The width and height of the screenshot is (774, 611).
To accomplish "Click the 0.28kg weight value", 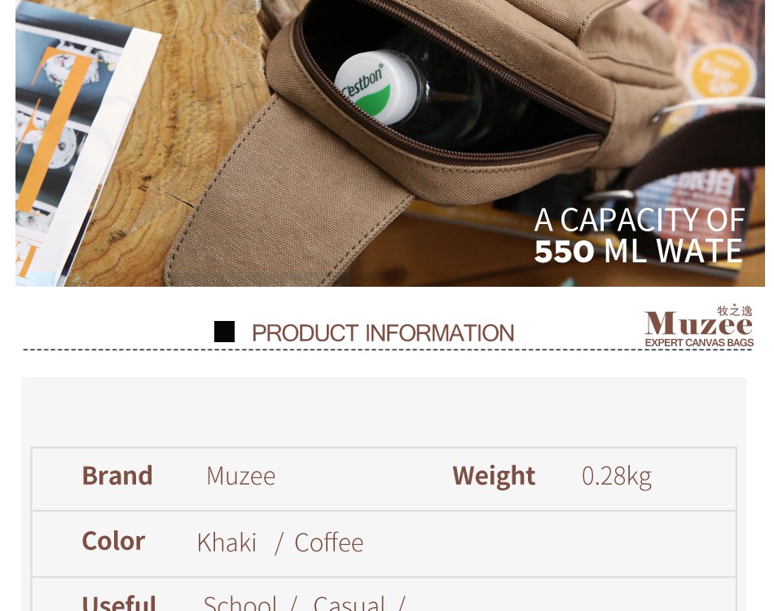I will 617,477.
